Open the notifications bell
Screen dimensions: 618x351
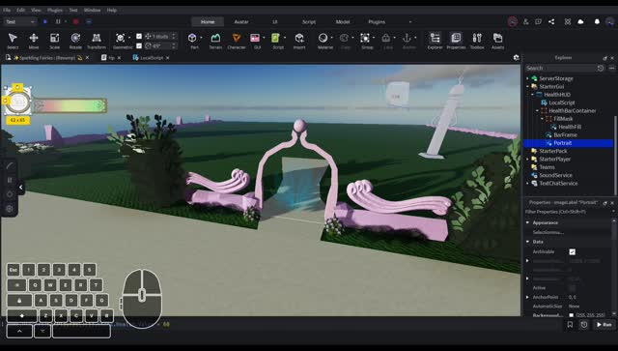(597, 21)
